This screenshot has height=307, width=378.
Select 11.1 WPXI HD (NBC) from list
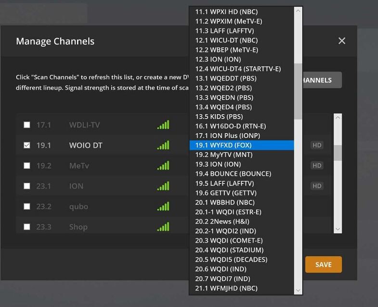242,12
